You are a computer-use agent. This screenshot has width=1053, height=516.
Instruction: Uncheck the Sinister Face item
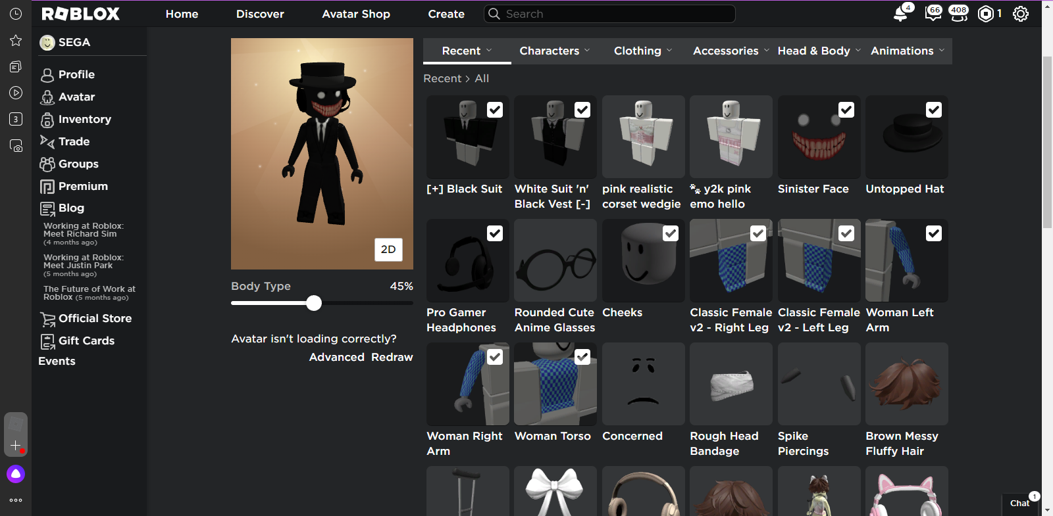pos(846,110)
